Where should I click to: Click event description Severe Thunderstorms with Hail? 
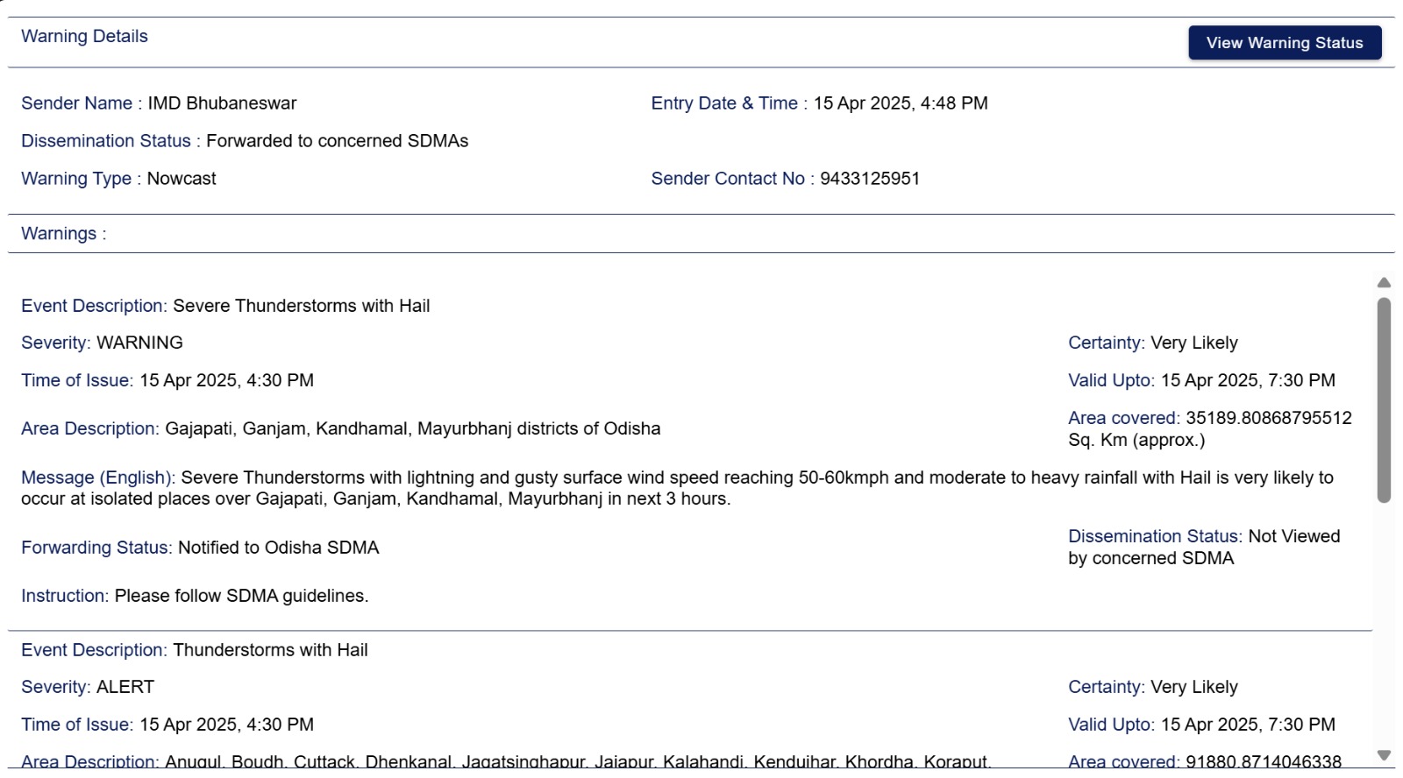(301, 306)
